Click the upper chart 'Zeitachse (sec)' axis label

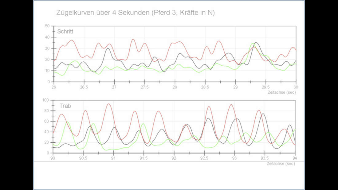coord(282,92)
